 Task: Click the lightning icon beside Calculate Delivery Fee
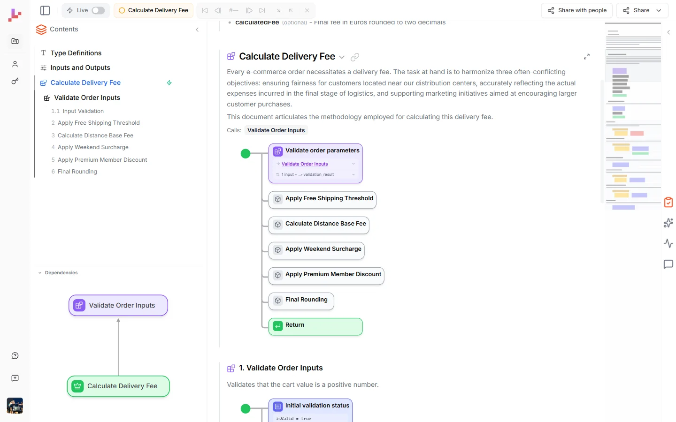(169, 83)
